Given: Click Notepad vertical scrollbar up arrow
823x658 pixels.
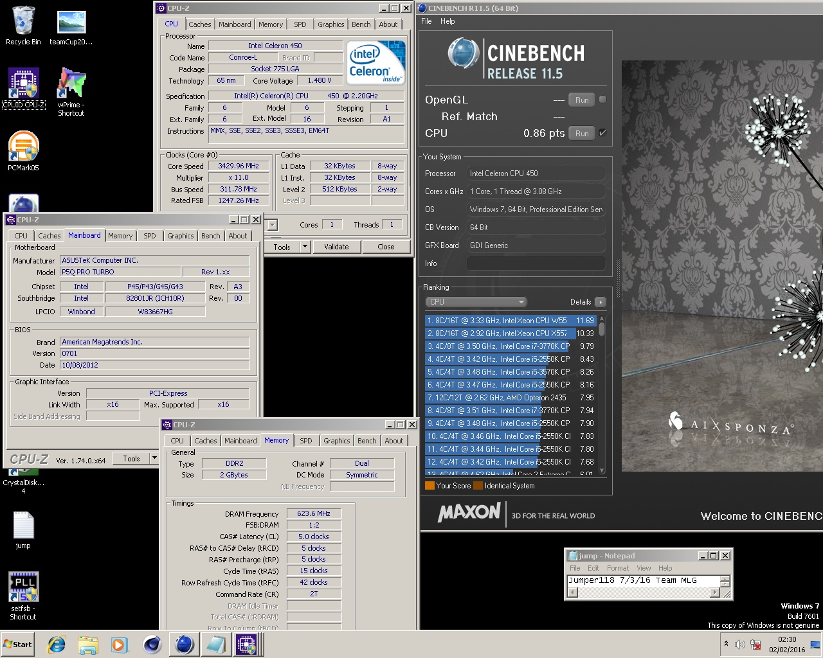Looking at the screenshot, I should pyautogui.click(x=725, y=578).
